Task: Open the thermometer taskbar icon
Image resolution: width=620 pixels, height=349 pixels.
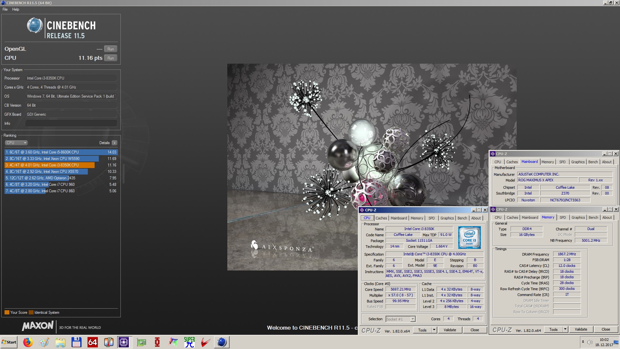Action: (x=108, y=342)
